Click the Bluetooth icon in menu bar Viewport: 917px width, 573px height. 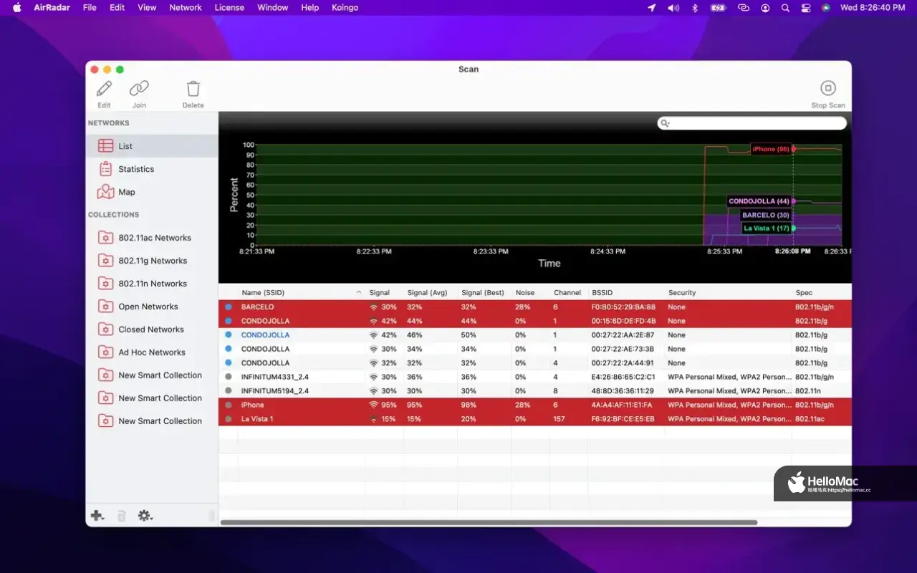click(694, 7)
